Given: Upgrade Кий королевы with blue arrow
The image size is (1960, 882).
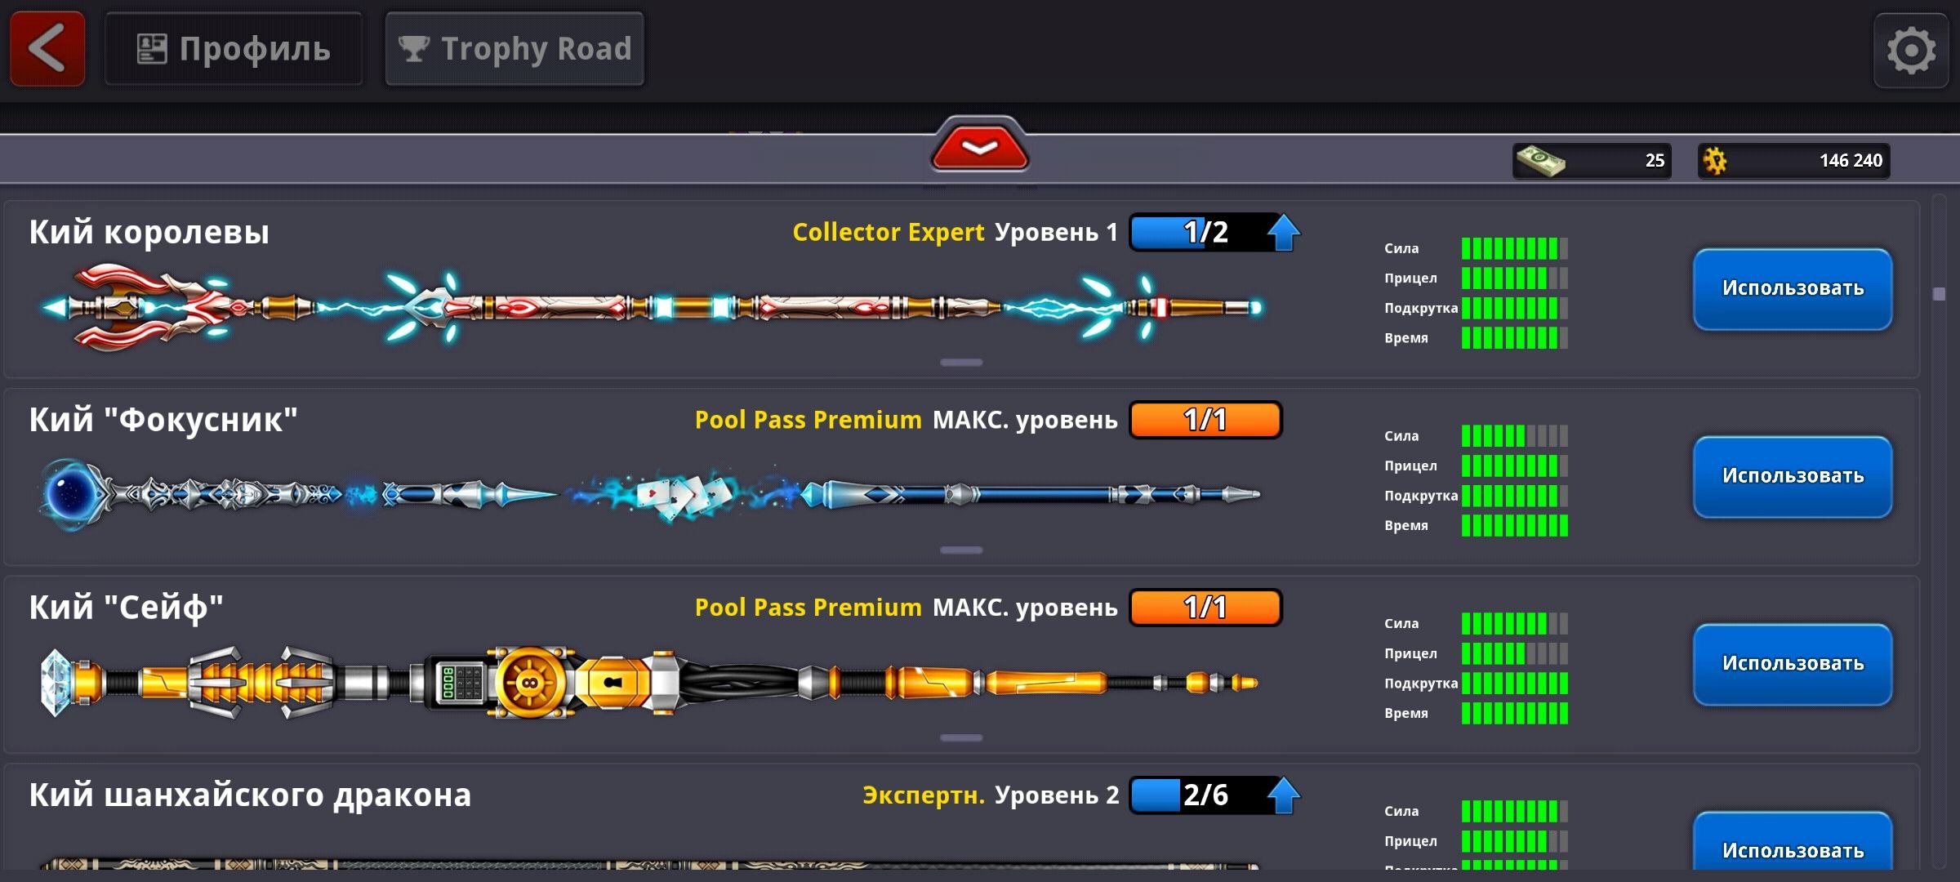Looking at the screenshot, I should pos(1283,233).
